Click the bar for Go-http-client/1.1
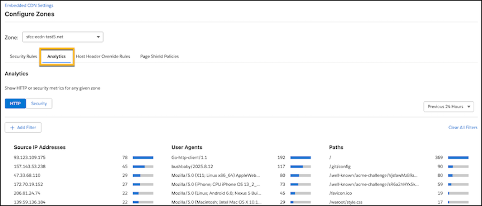This screenshot has height=206, width=482. point(301,157)
